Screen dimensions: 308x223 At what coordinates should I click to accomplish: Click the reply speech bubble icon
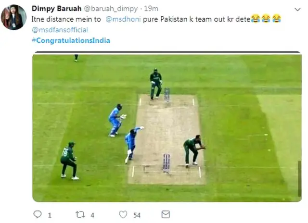(38, 214)
